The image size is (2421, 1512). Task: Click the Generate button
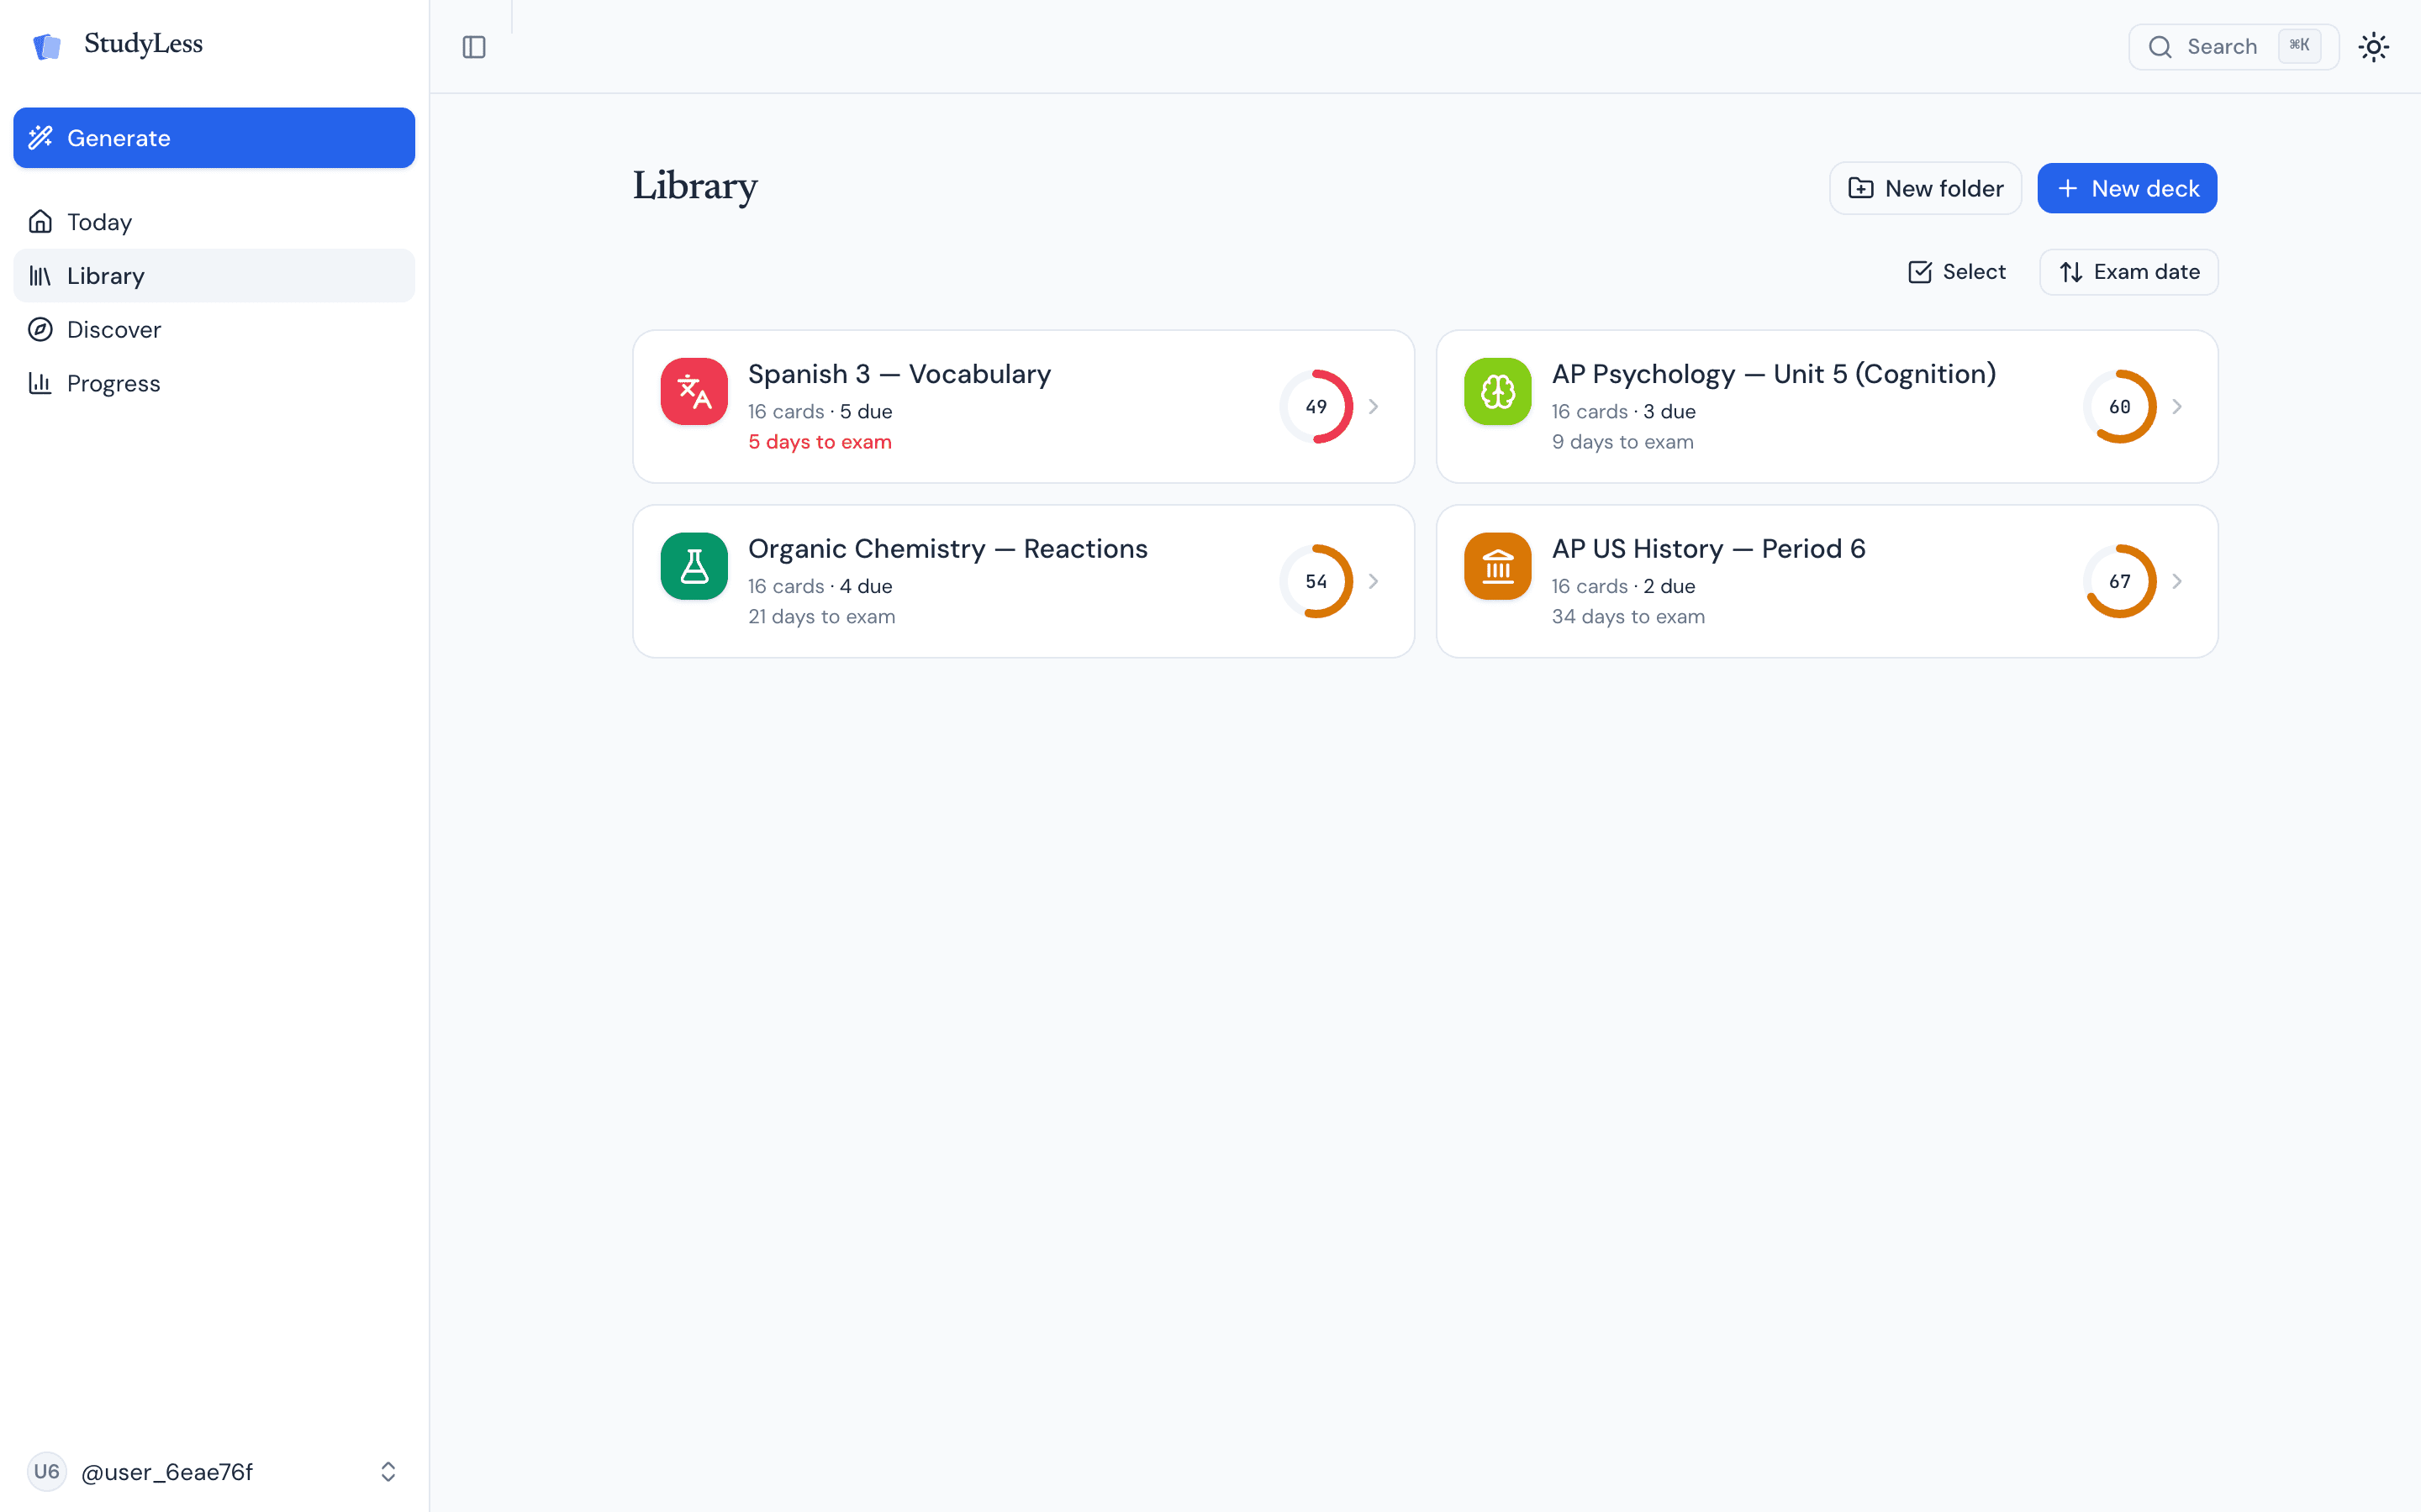point(214,138)
